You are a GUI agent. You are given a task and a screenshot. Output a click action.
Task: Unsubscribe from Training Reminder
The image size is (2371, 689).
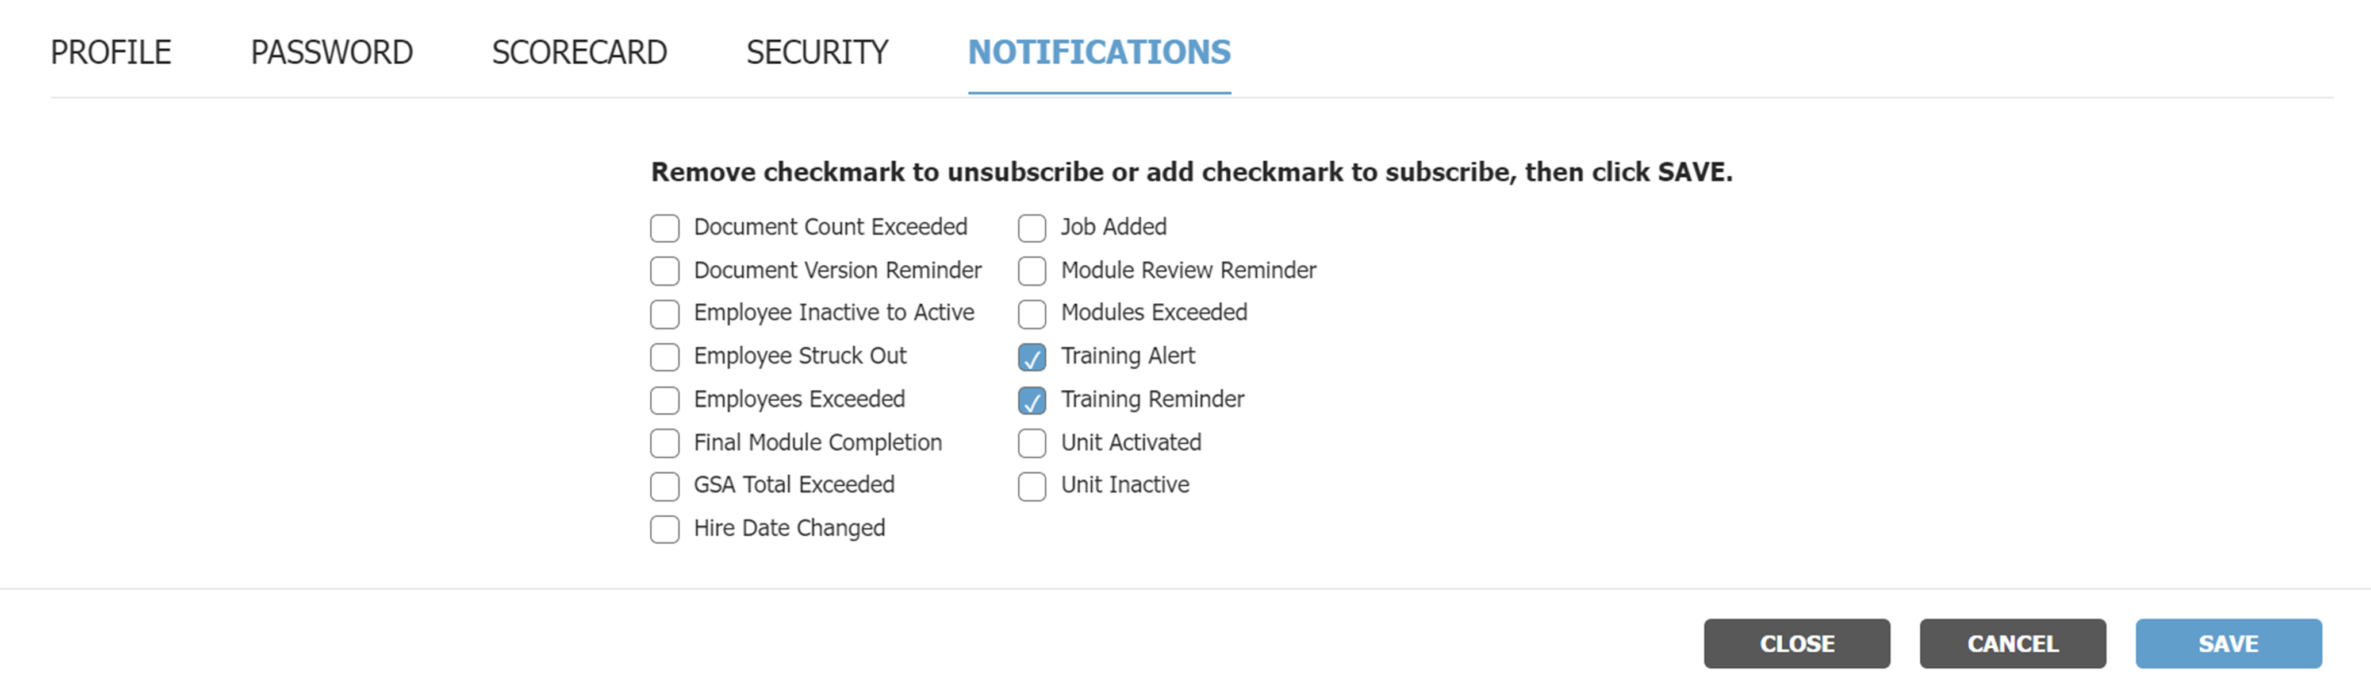pyautogui.click(x=1032, y=401)
